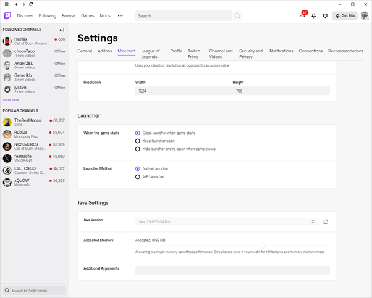Open the Connections settings tab
Image resolution: width=372 pixels, height=298 pixels.
click(311, 51)
